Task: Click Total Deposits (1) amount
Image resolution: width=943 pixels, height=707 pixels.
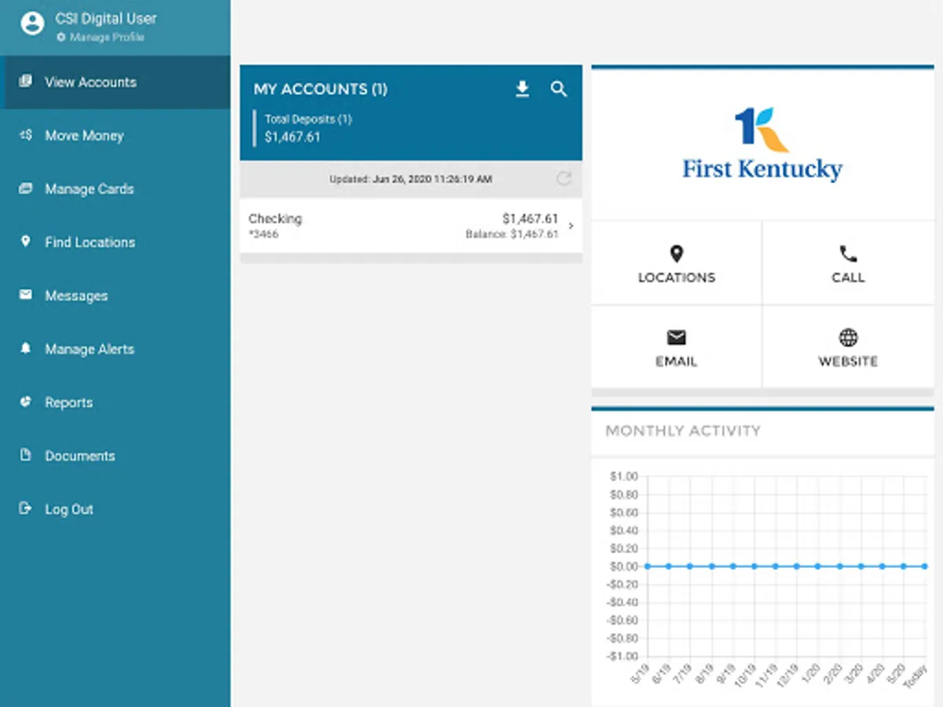Action: coord(292,137)
